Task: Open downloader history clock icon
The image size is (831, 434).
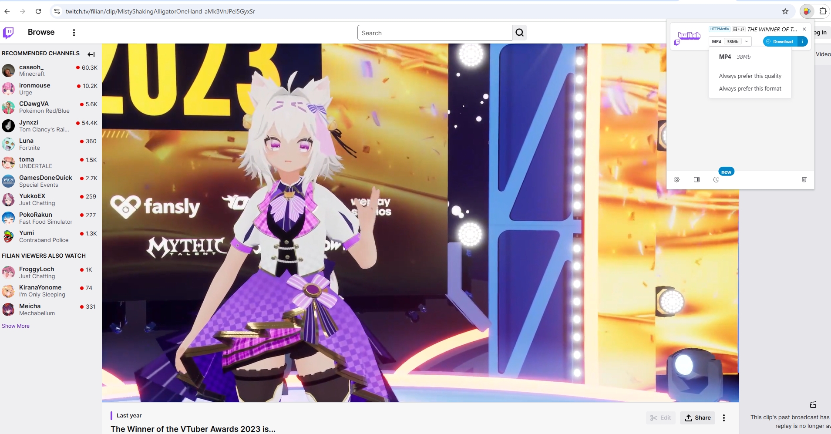Action: click(x=716, y=179)
